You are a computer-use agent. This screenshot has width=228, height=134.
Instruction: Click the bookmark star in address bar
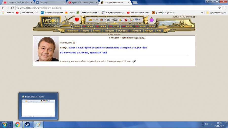[x=220, y=8]
